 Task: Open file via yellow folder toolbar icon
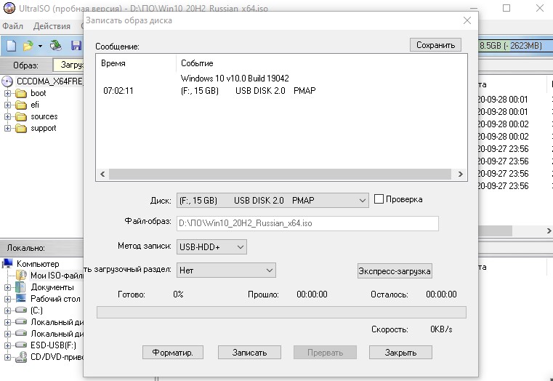pyautogui.click(x=28, y=46)
